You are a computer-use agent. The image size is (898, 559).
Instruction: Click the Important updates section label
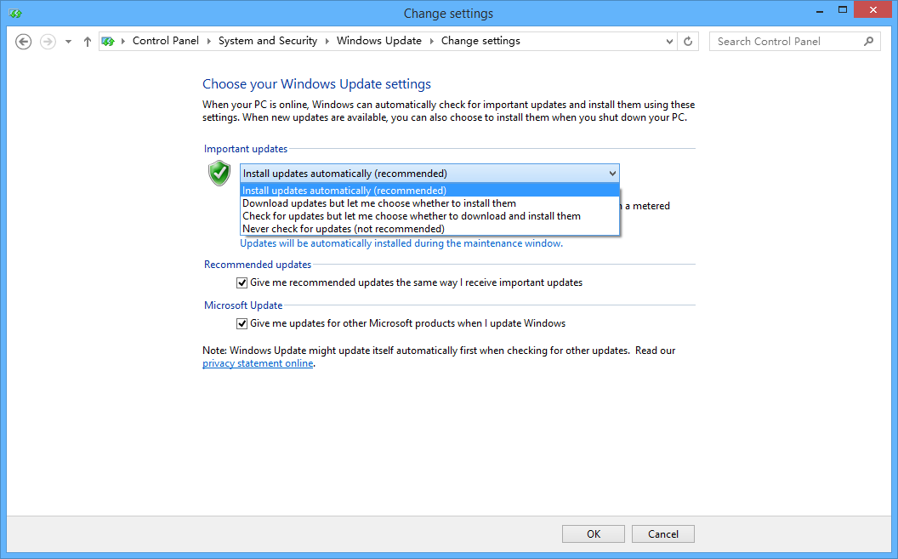246,149
